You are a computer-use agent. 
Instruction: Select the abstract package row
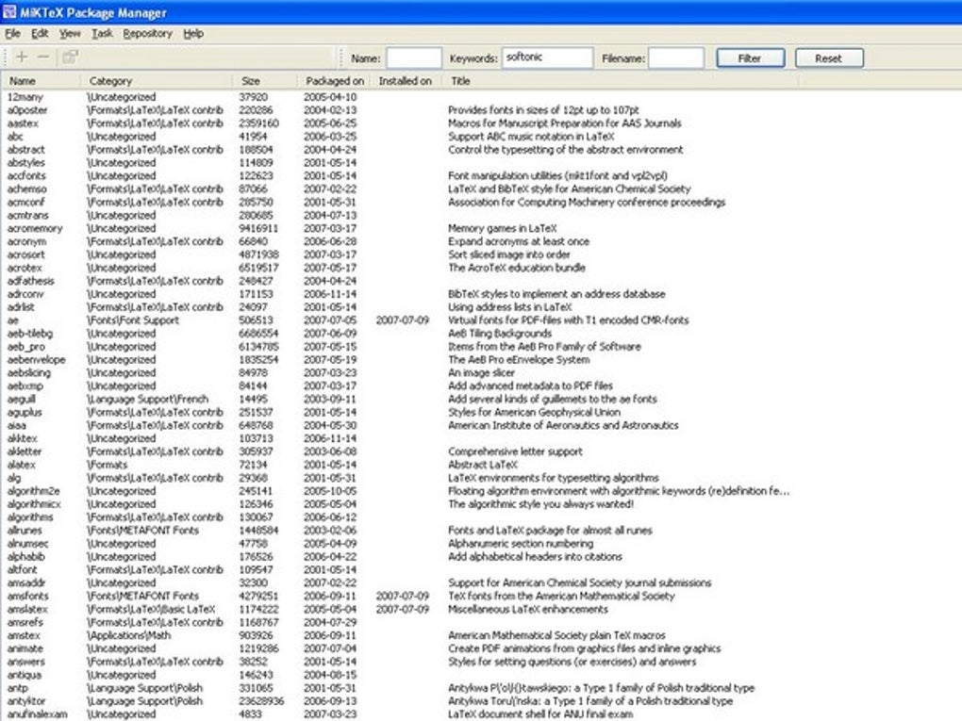(x=399, y=150)
